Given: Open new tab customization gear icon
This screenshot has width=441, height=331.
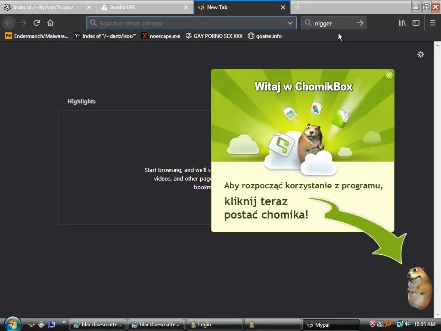Looking at the screenshot, I should [x=420, y=54].
